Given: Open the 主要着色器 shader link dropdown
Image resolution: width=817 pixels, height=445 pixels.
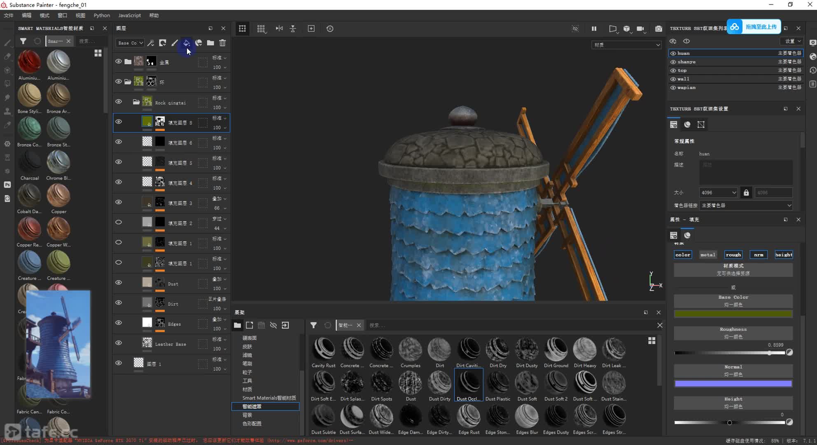Looking at the screenshot, I should [746, 205].
